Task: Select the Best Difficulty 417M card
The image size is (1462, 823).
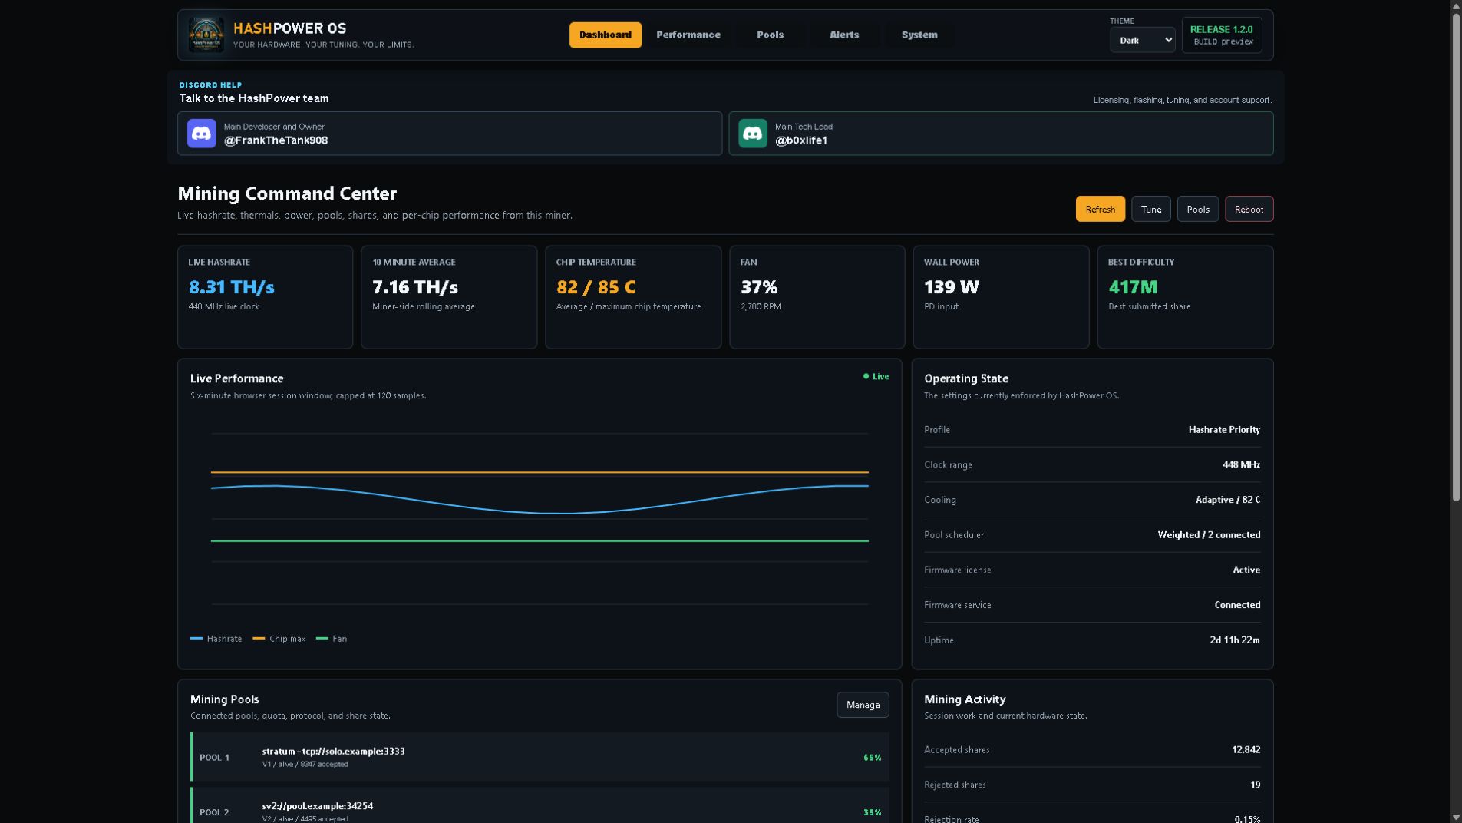Action: (1185, 297)
